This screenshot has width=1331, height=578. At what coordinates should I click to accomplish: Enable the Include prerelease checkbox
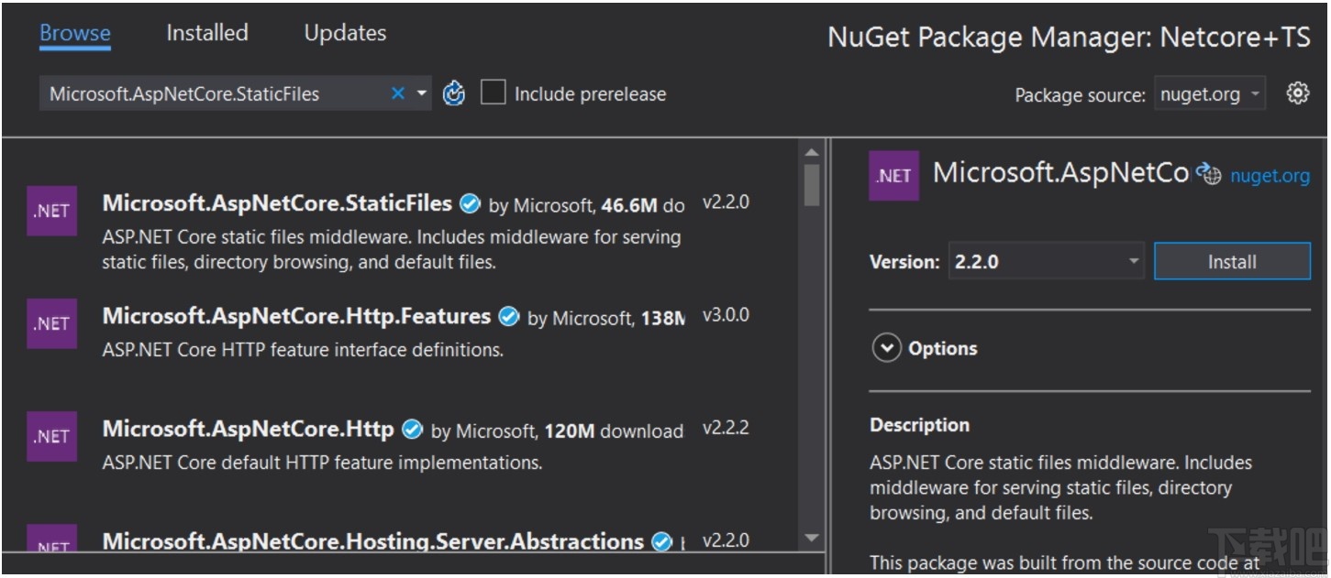coord(494,93)
